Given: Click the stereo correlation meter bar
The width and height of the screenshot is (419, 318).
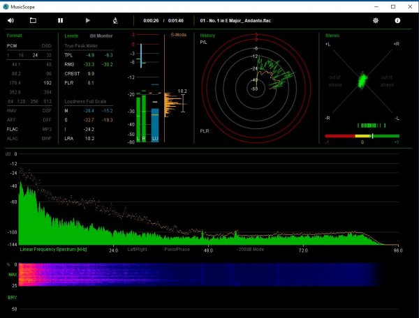Looking at the screenshot, I should tap(362, 136).
